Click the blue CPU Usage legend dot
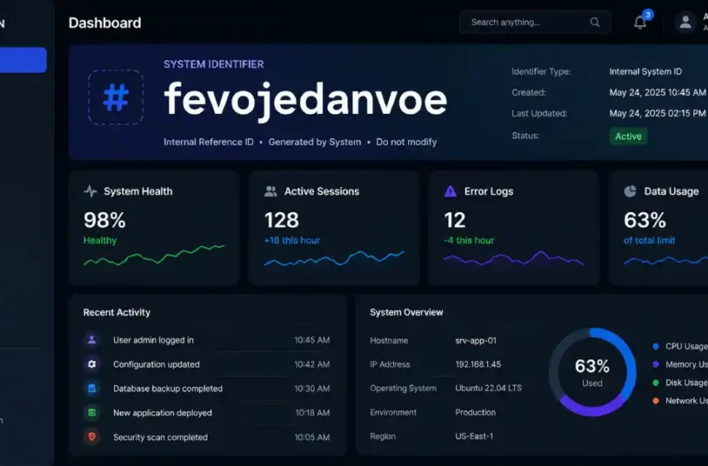708x466 pixels. [656, 346]
